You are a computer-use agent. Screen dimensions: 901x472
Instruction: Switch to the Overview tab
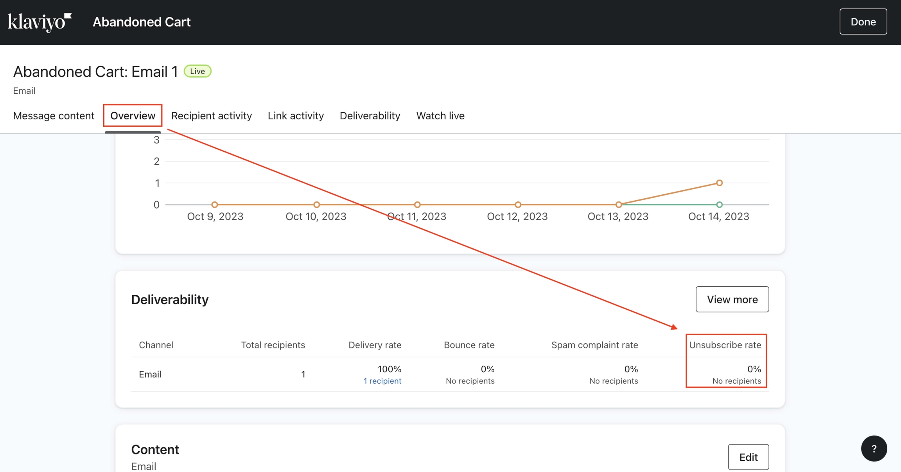[x=133, y=115]
